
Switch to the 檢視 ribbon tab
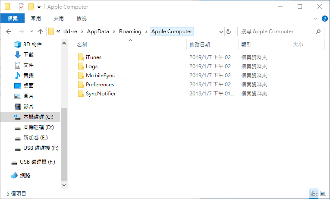click(x=81, y=19)
